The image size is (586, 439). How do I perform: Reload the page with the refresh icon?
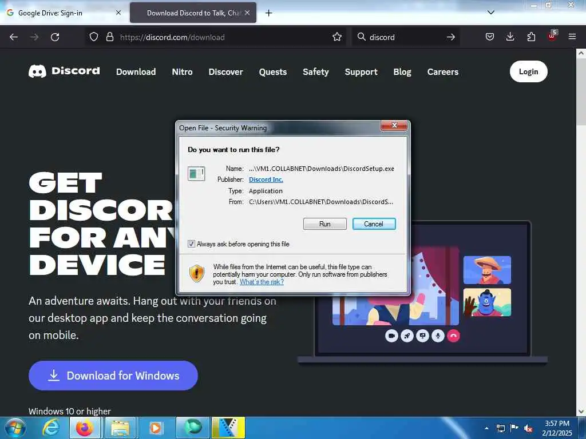click(x=55, y=37)
